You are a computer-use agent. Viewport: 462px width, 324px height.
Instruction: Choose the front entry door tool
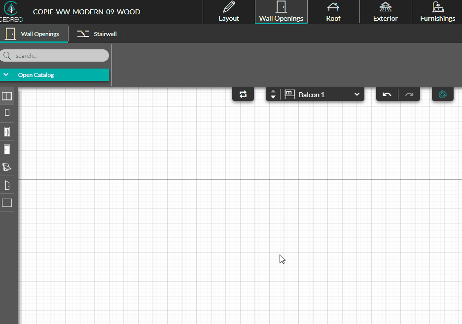click(x=7, y=131)
